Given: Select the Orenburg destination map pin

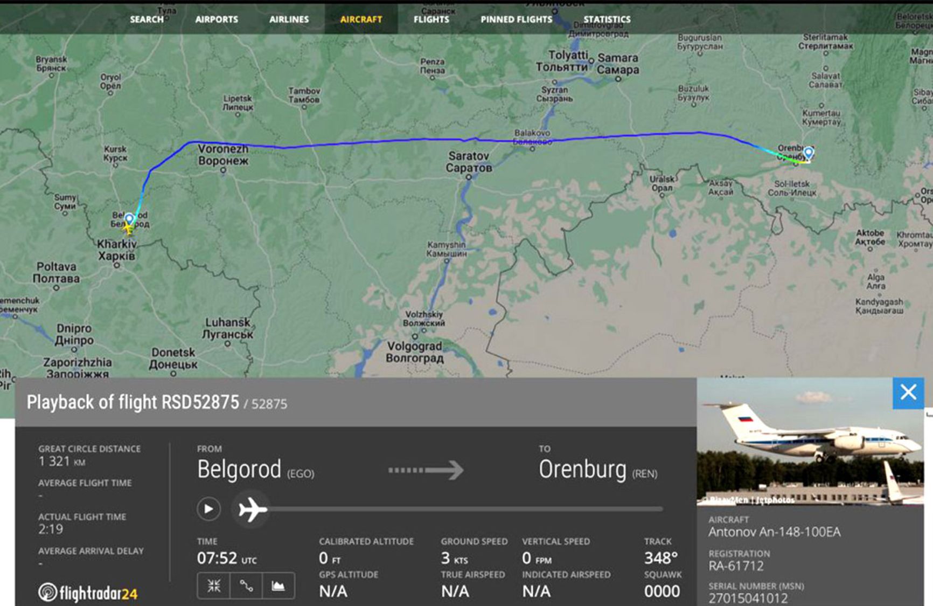Looking at the screenshot, I should (808, 153).
